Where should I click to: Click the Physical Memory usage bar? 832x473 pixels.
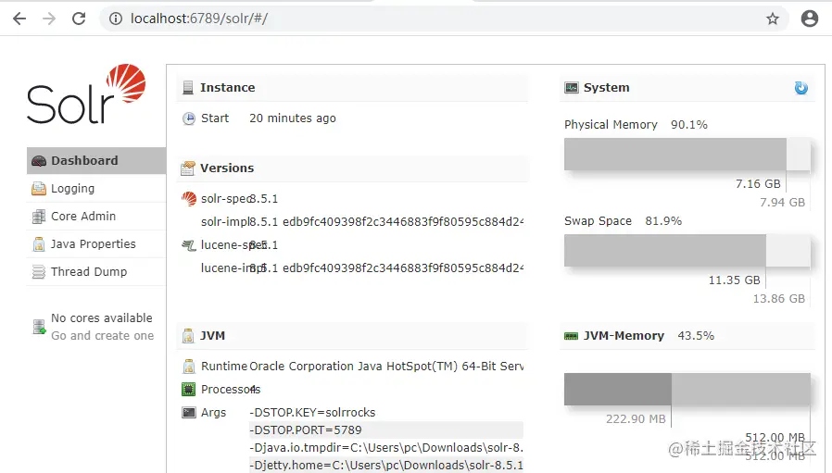[687, 155]
